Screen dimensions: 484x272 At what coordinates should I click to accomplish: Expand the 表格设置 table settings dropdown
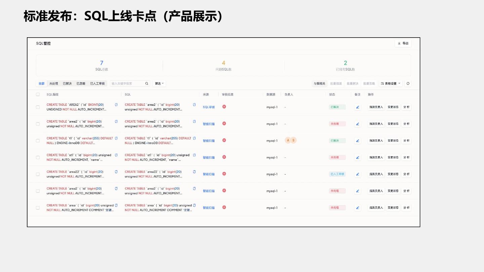pos(391,84)
